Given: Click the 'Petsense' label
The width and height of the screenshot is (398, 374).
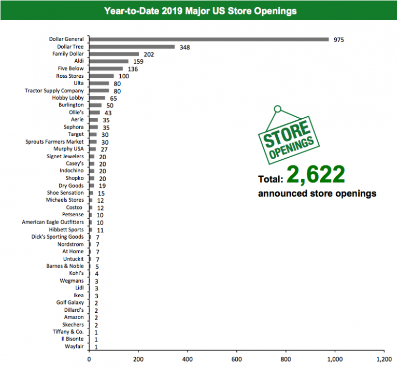Looking at the screenshot, I should pyautogui.click(x=73, y=215).
